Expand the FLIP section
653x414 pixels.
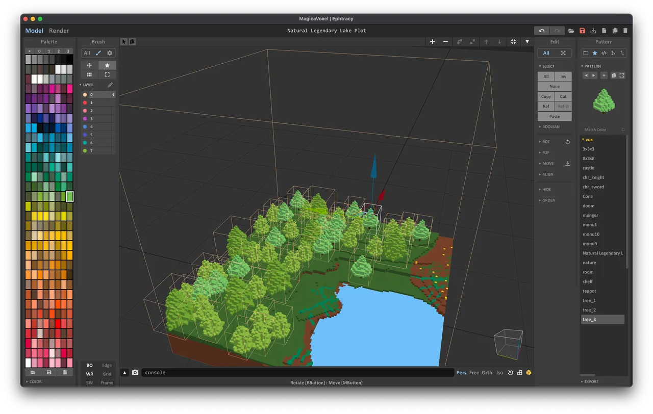pyautogui.click(x=544, y=152)
